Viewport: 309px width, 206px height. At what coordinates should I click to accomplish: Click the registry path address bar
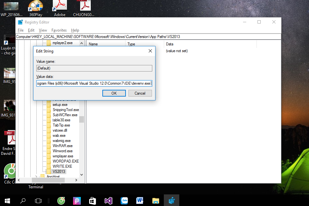click(x=148, y=37)
